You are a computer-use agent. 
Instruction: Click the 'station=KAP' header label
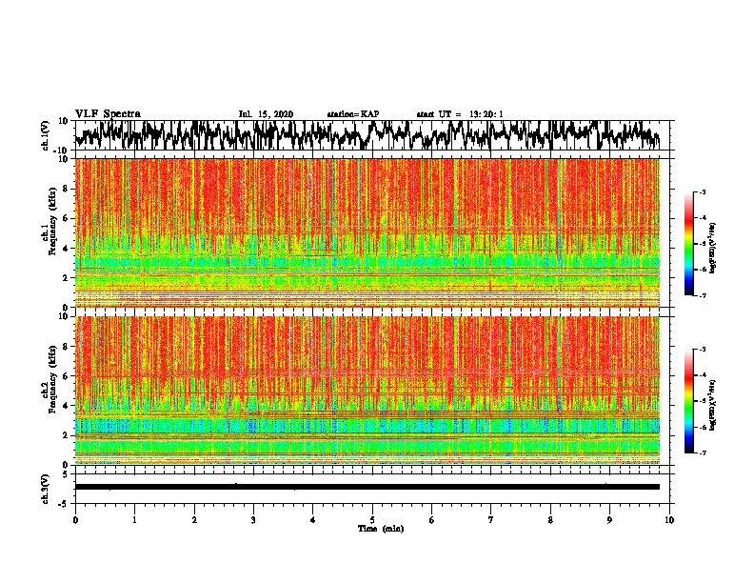click(x=353, y=114)
